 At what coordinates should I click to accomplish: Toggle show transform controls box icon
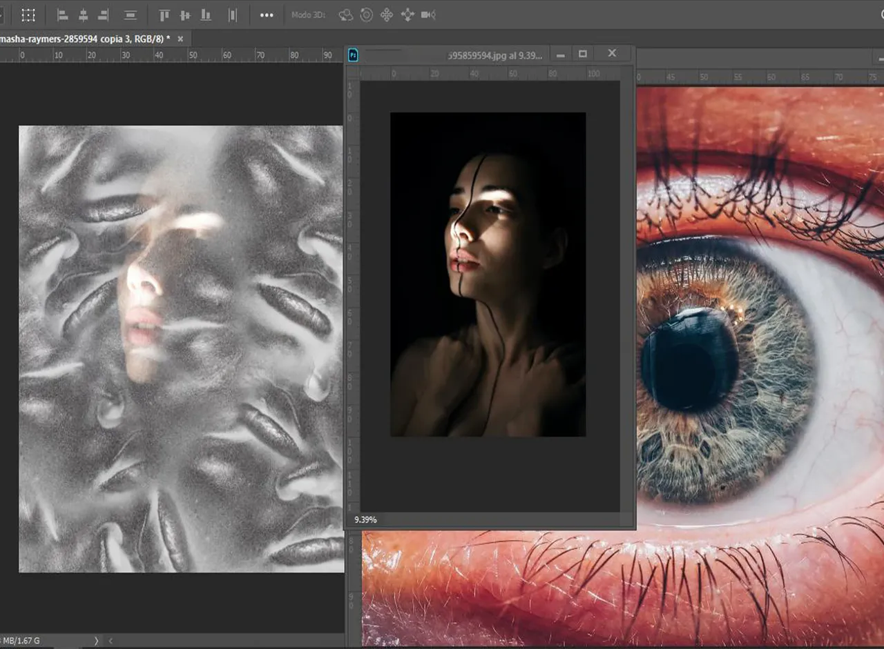(x=28, y=14)
